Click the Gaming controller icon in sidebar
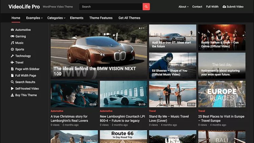 [12, 36]
